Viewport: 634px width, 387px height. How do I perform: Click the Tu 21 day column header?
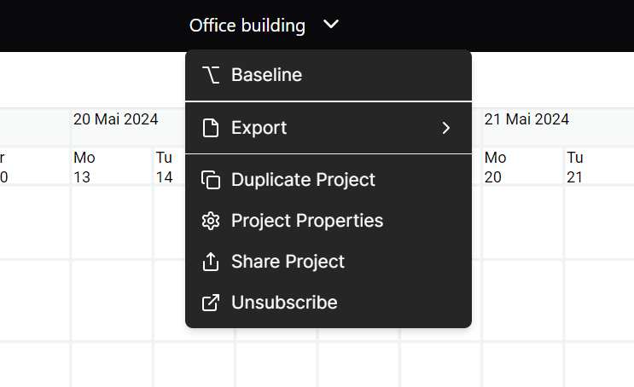click(574, 167)
